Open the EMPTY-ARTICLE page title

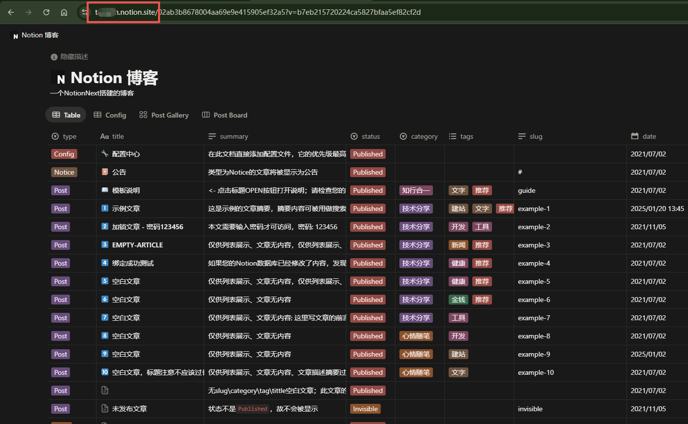(137, 245)
